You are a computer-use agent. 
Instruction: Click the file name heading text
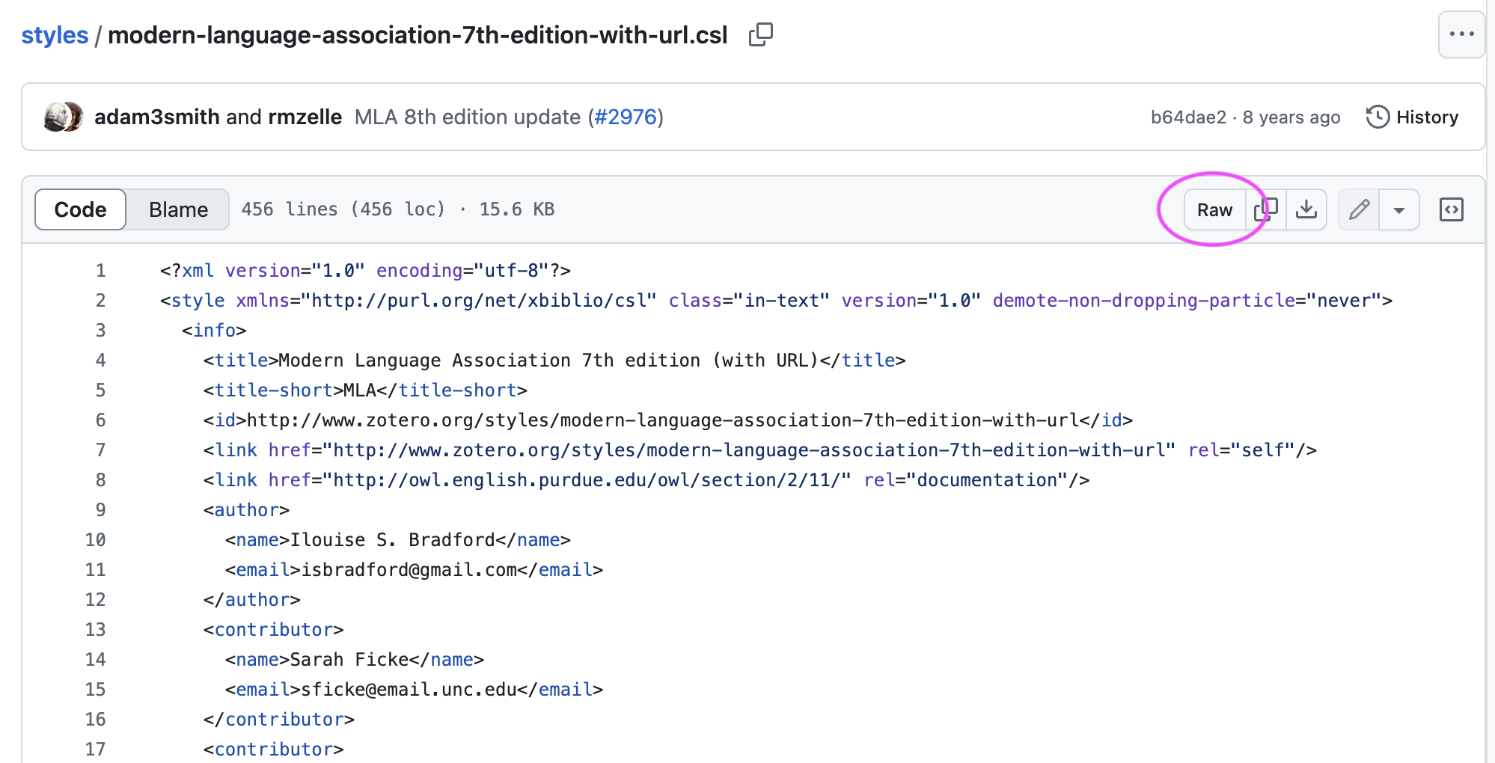point(418,35)
